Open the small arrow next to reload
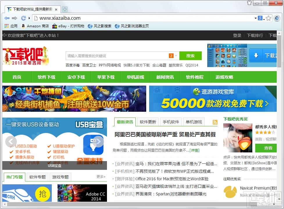Image resolution: width=284 pixels, height=209 pixels. (29, 18)
